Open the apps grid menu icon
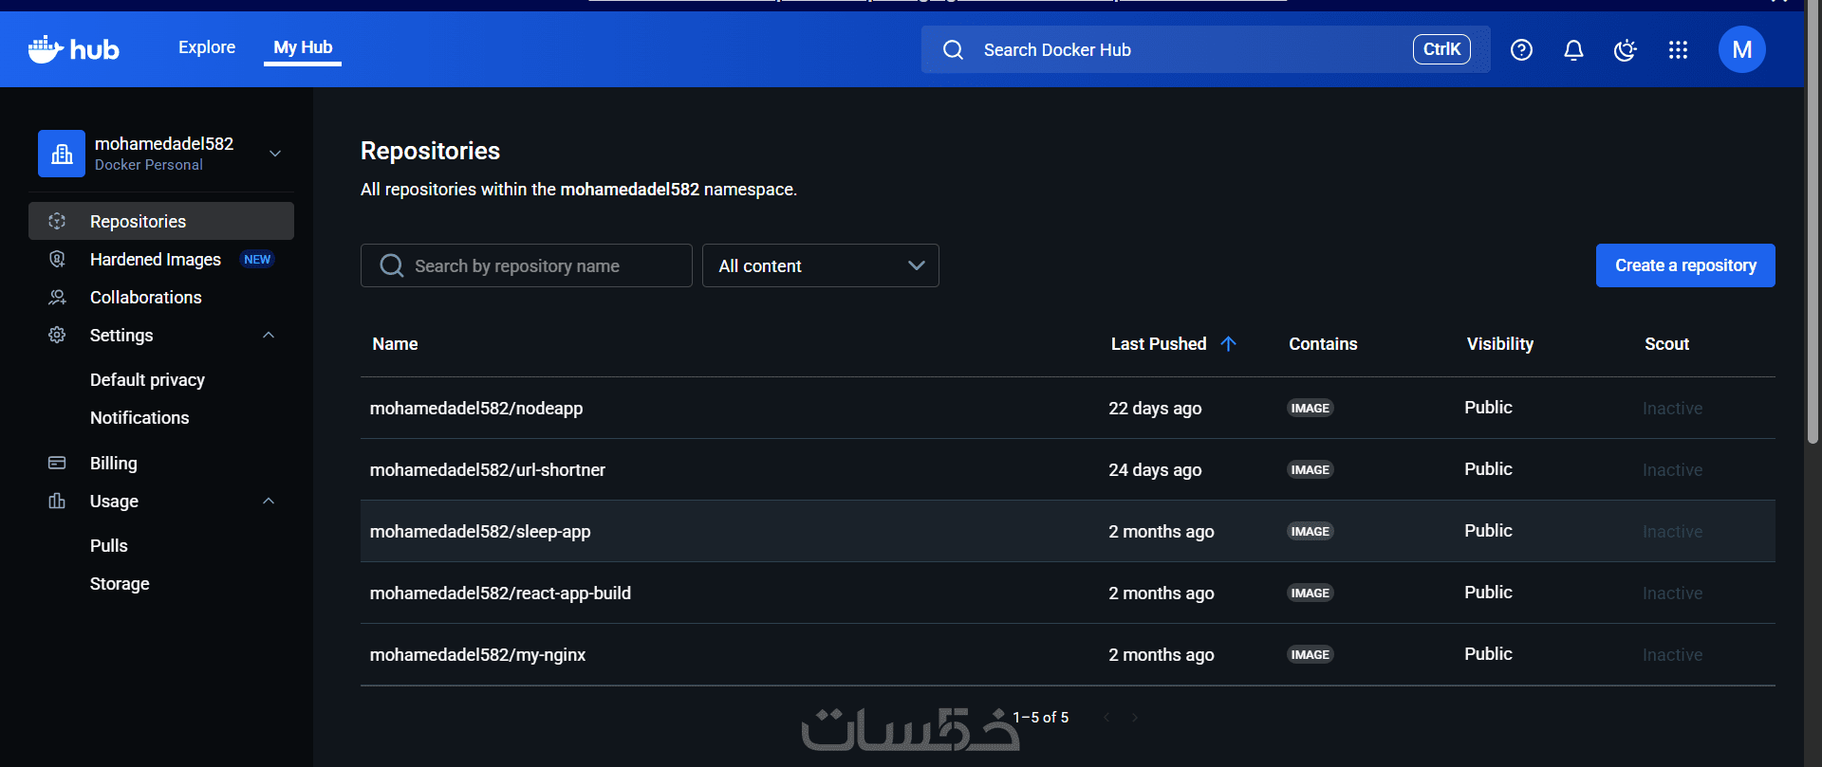Screen dimensions: 1822x767 1678,50
